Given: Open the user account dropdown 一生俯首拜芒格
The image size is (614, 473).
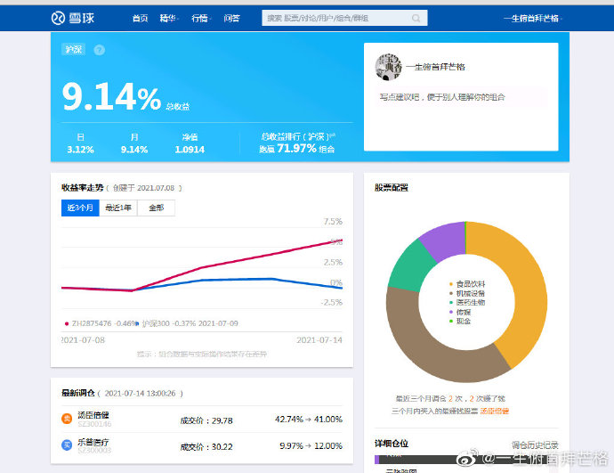Looking at the screenshot, I should [x=532, y=19].
